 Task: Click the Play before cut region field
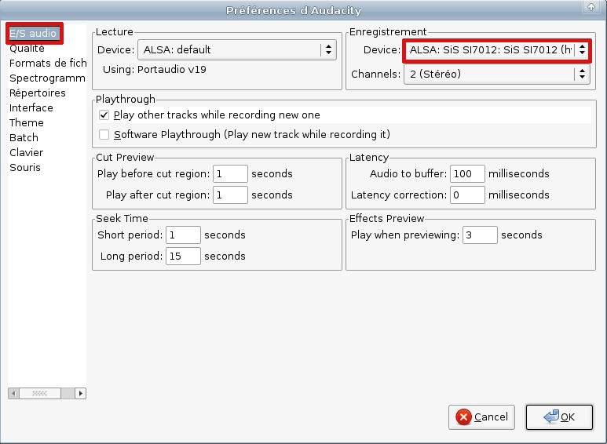(x=230, y=174)
